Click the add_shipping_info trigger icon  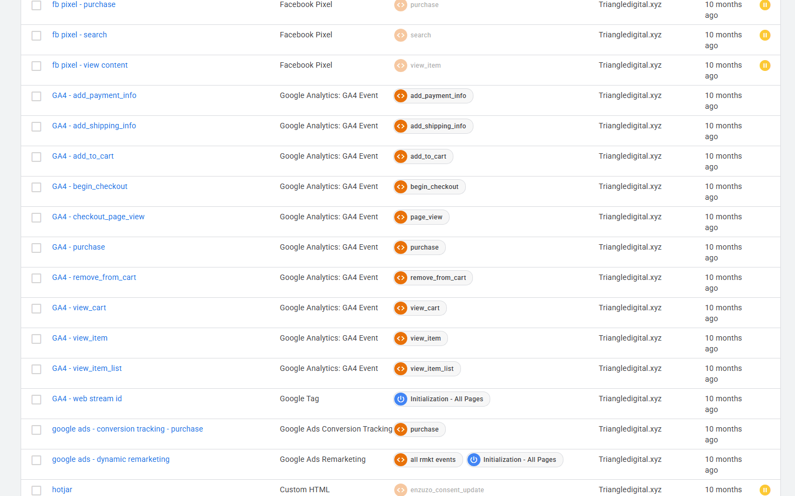click(x=401, y=126)
